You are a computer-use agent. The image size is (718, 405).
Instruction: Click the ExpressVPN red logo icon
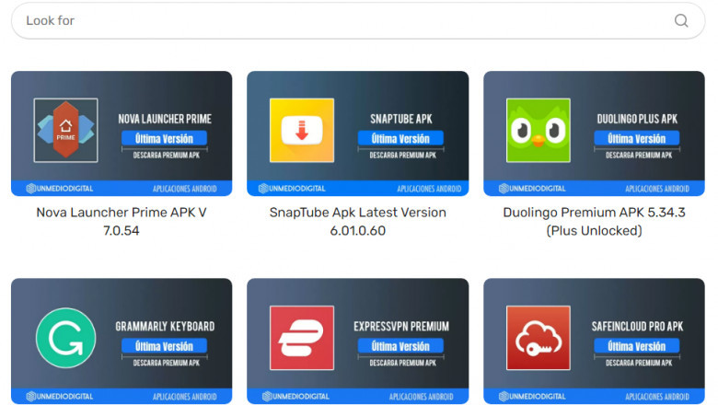coord(302,338)
